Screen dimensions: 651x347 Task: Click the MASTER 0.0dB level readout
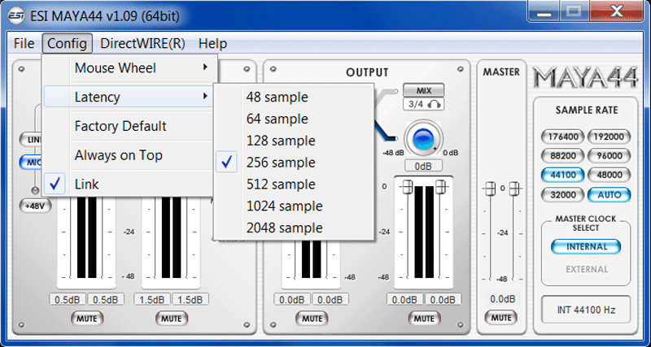click(x=501, y=299)
